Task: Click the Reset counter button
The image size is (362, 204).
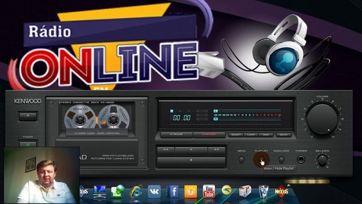Action: 236,135
